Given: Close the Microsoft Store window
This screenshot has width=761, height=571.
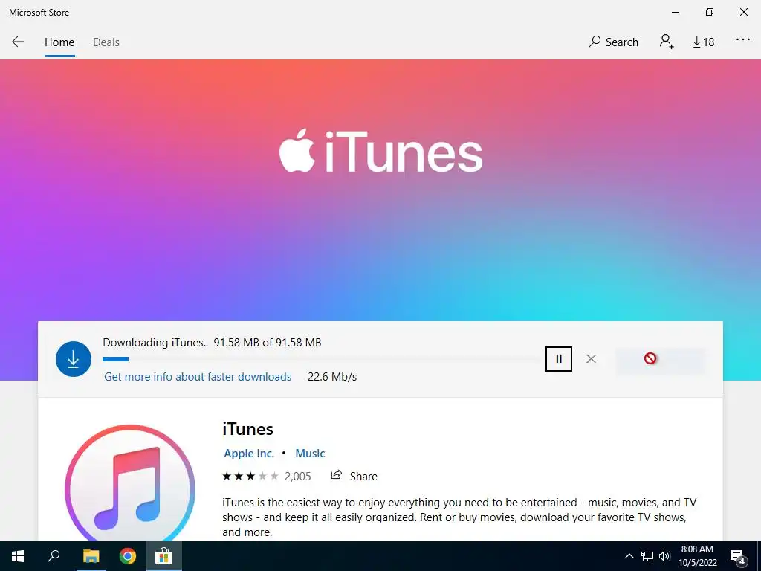Looking at the screenshot, I should pyautogui.click(x=743, y=12).
